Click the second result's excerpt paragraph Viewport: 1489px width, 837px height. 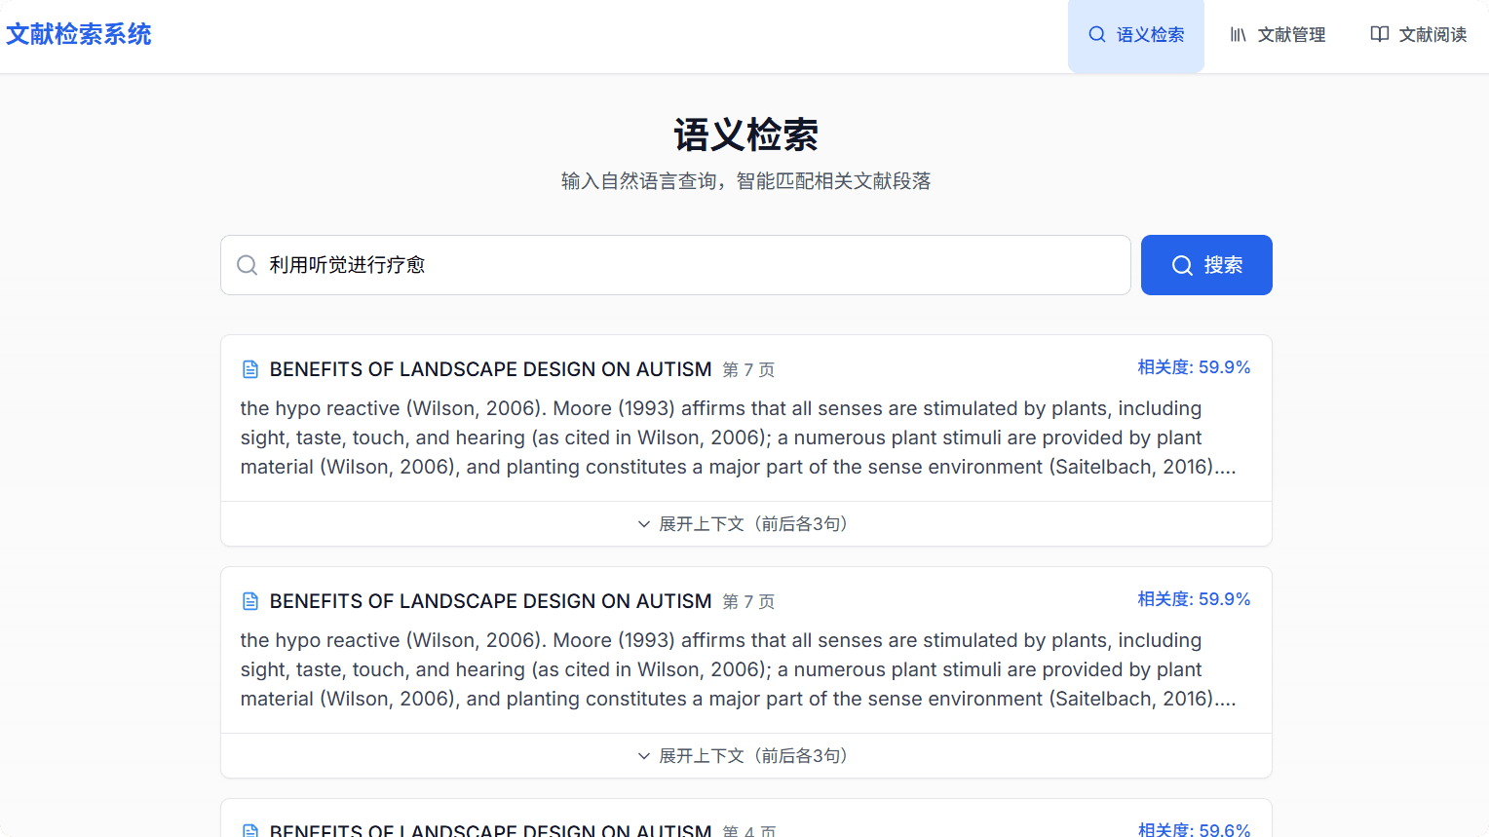pyautogui.click(x=738, y=669)
